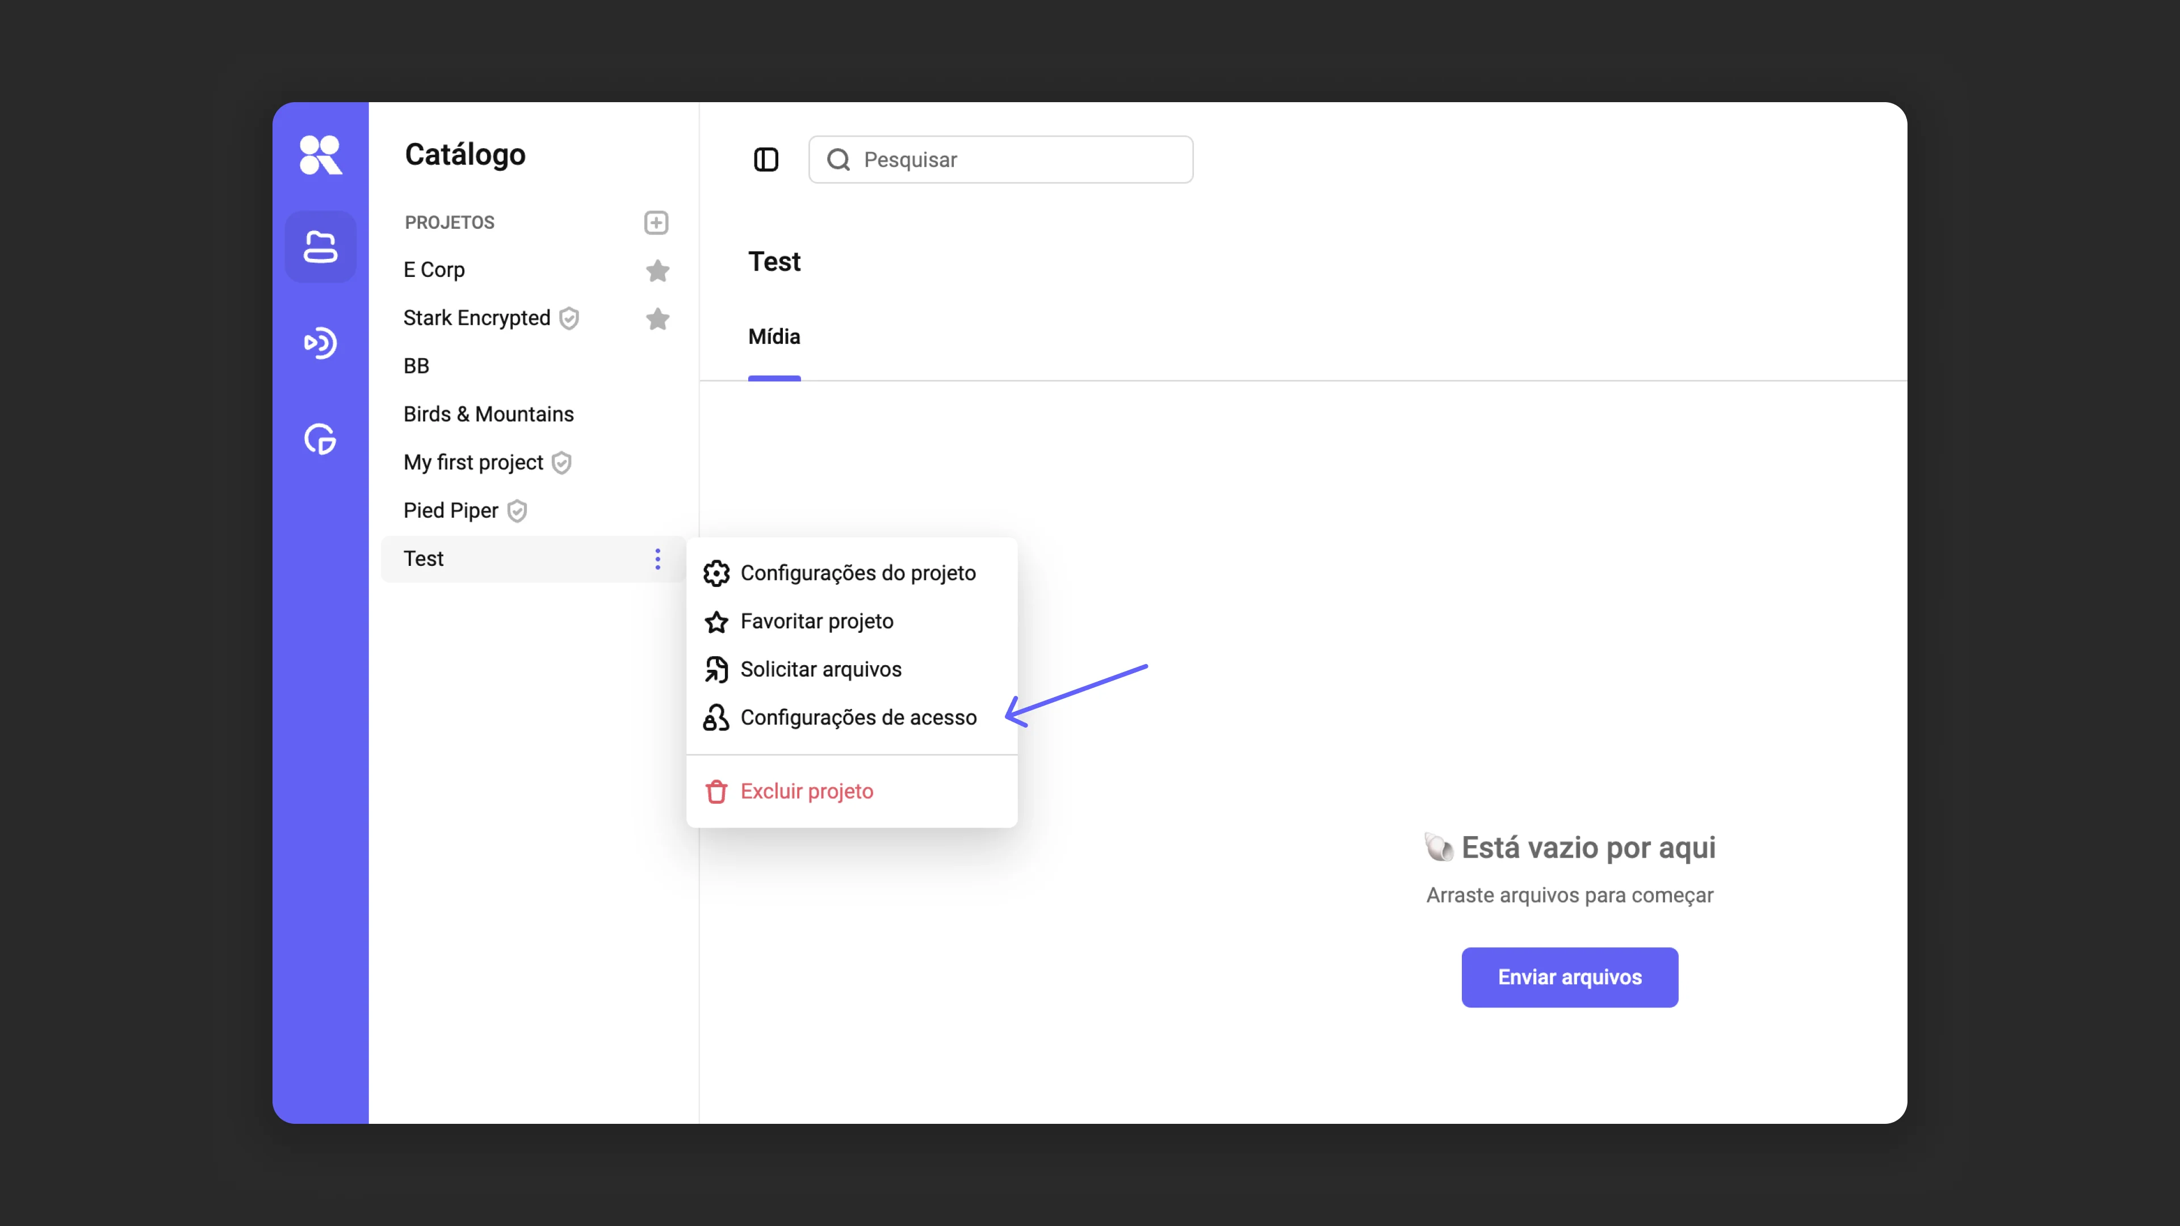The width and height of the screenshot is (2180, 1226).
Task: Open the analytics chart icon in sidebar
Action: 321,439
